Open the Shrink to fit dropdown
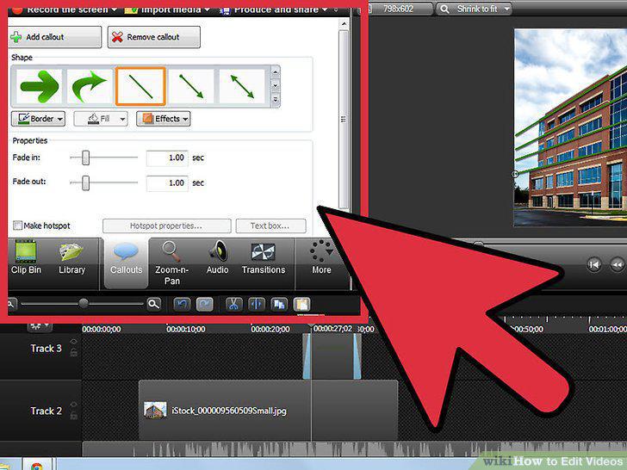The width and height of the screenshot is (627, 470). [x=475, y=9]
